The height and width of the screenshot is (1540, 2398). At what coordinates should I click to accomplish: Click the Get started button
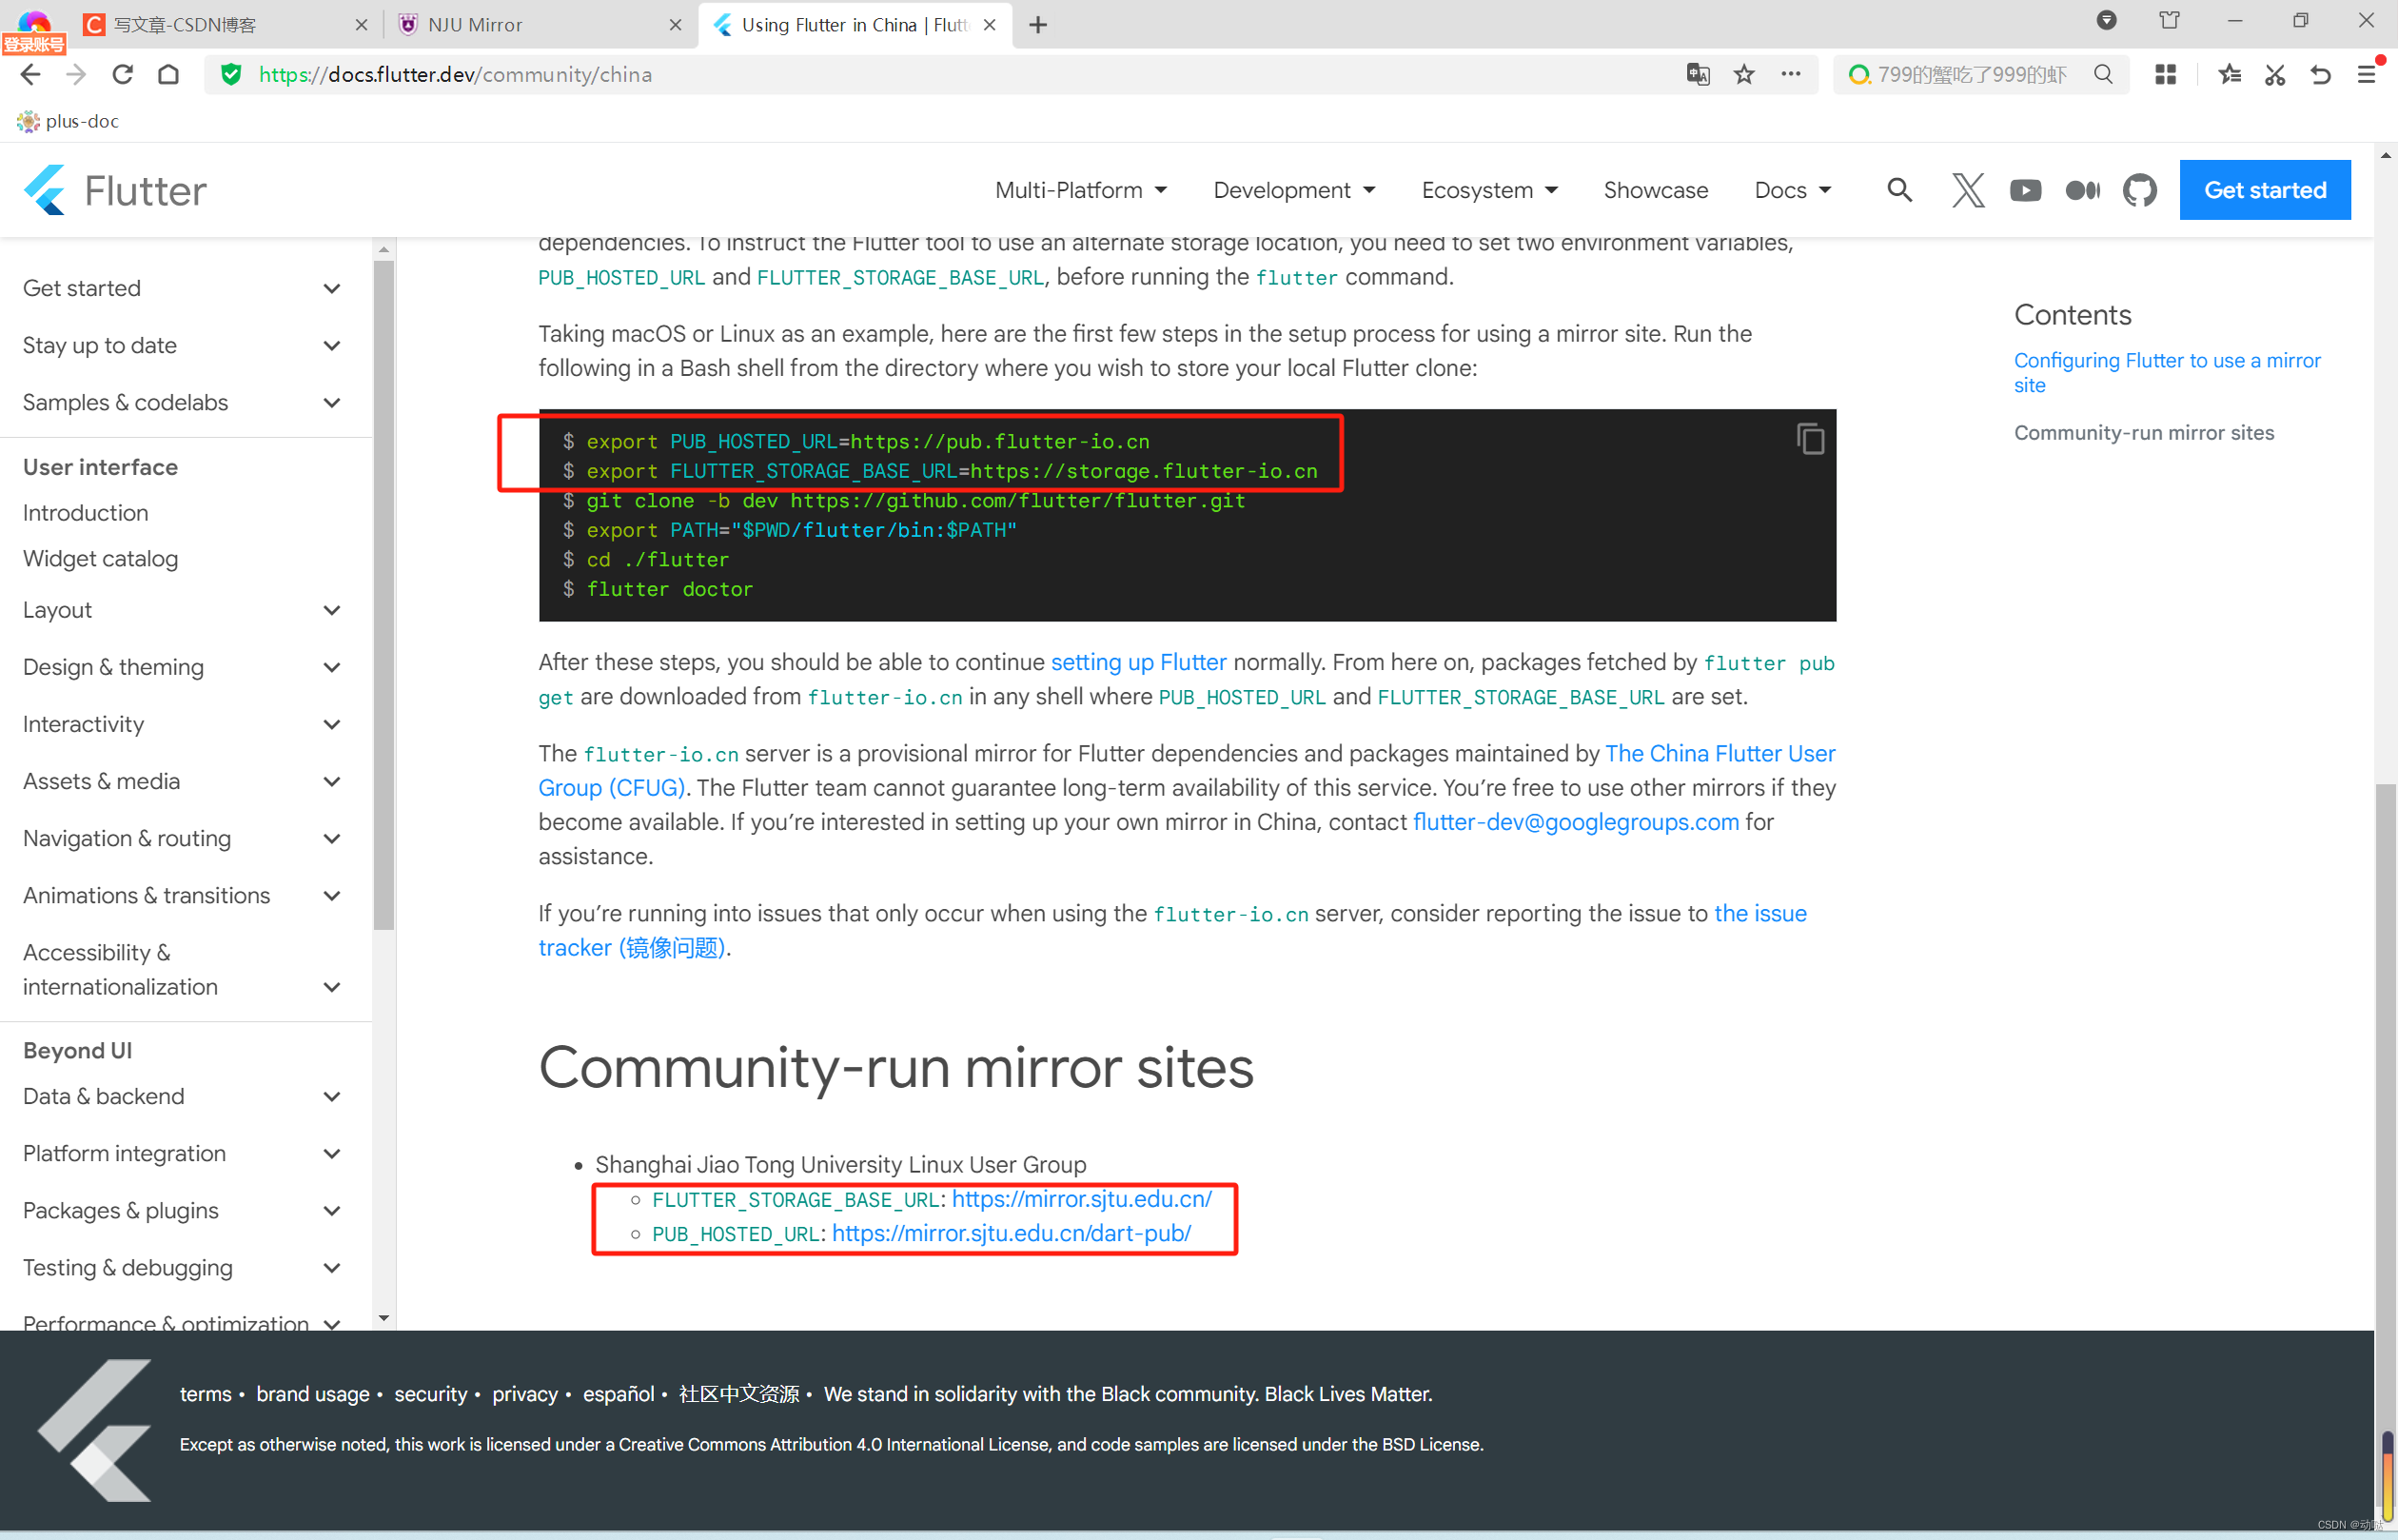coord(2269,190)
